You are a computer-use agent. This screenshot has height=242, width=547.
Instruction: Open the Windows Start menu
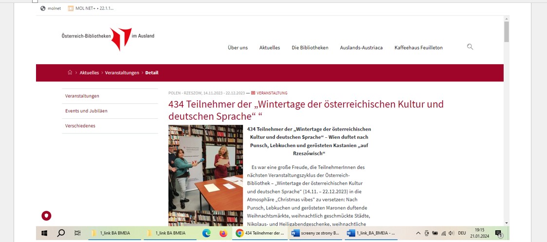pyautogui.click(x=44, y=233)
